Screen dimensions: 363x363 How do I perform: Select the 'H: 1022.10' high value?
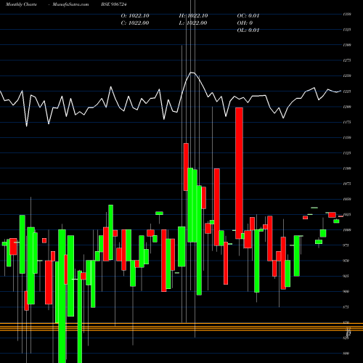pyautogui.click(x=193, y=16)
